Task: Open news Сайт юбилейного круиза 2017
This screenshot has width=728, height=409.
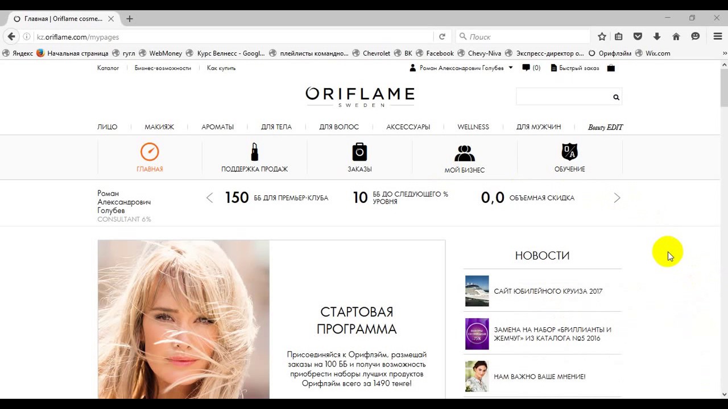Action: click(548, 291)
